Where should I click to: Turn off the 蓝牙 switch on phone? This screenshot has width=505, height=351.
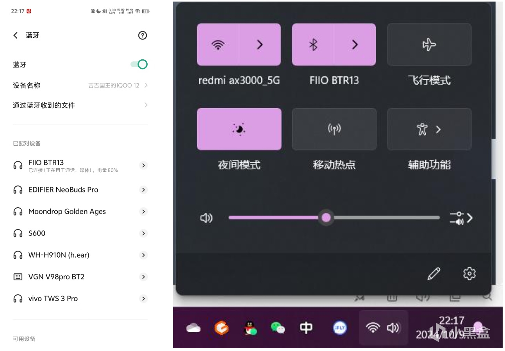(139, 64)
